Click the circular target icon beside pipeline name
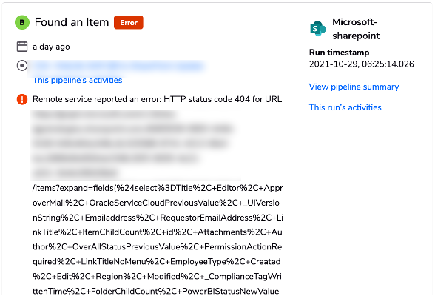The image size is (435, 296). point(22,66)
